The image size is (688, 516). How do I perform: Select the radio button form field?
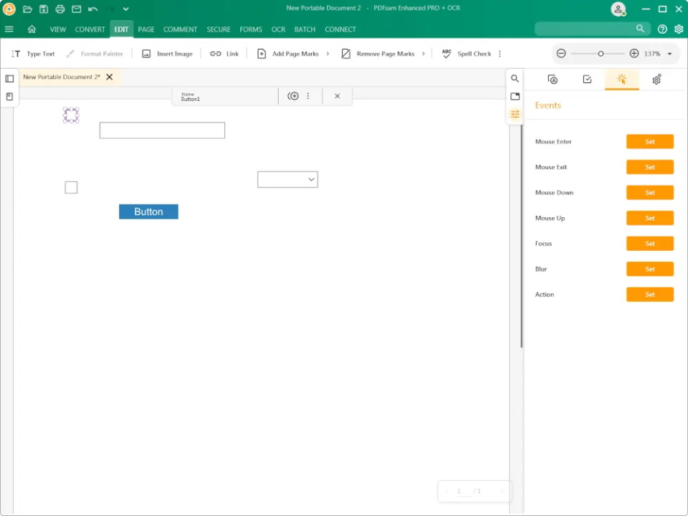point(71,115)
